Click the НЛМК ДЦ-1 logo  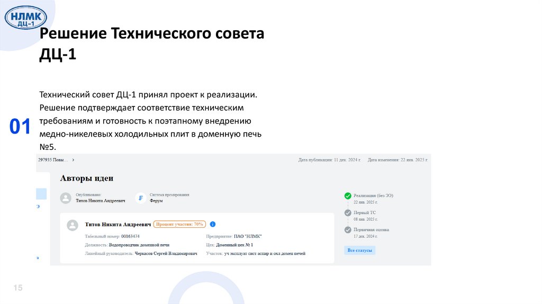tap(26, 18)
